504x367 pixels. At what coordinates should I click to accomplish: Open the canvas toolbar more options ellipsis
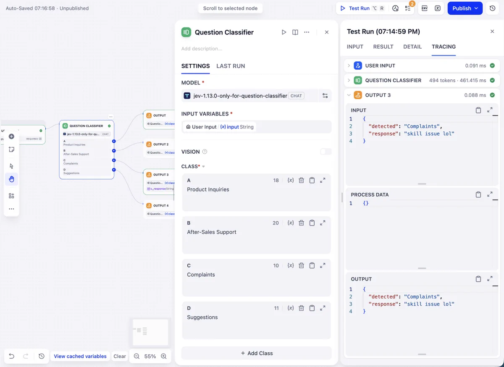11,209
